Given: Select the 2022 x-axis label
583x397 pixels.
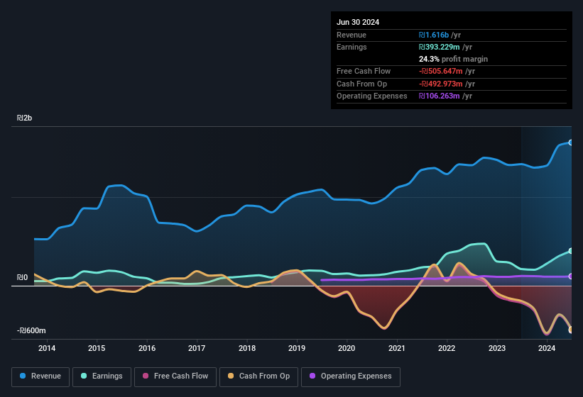Looking at the screenshot, I should pyautogui.click(x=447, y=348).
